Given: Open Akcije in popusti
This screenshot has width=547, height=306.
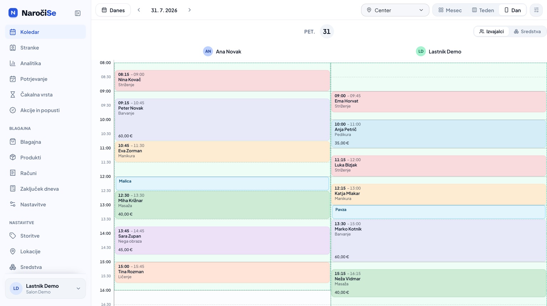Looking at the screenshot, I should click(x=46, y=110).
